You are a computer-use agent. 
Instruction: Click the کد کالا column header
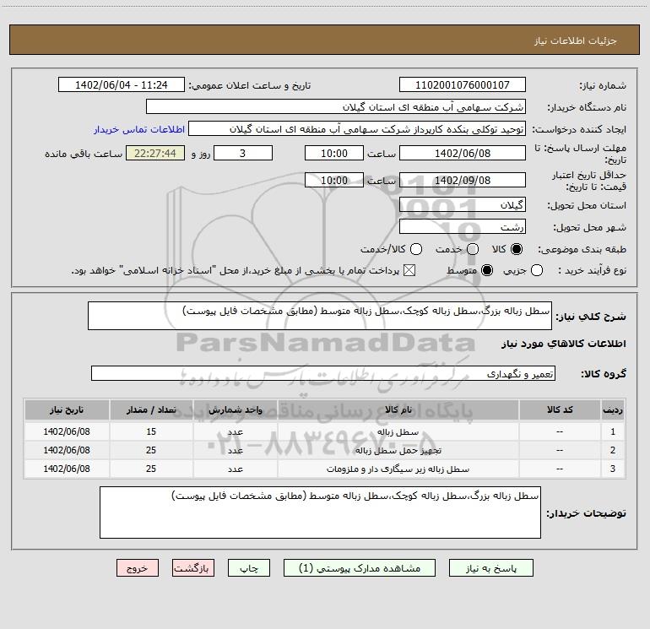[x=560, y=410]
